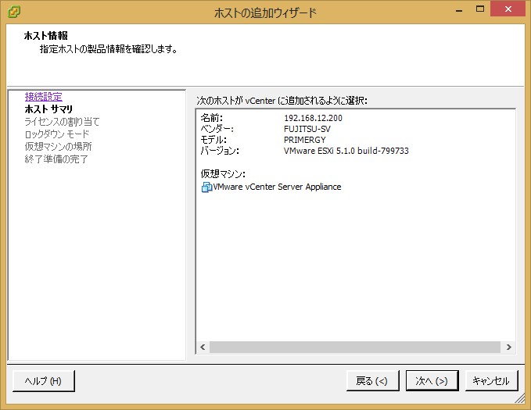Click the バージョン: label
The image size is (531, 410).
click(220, 151)
